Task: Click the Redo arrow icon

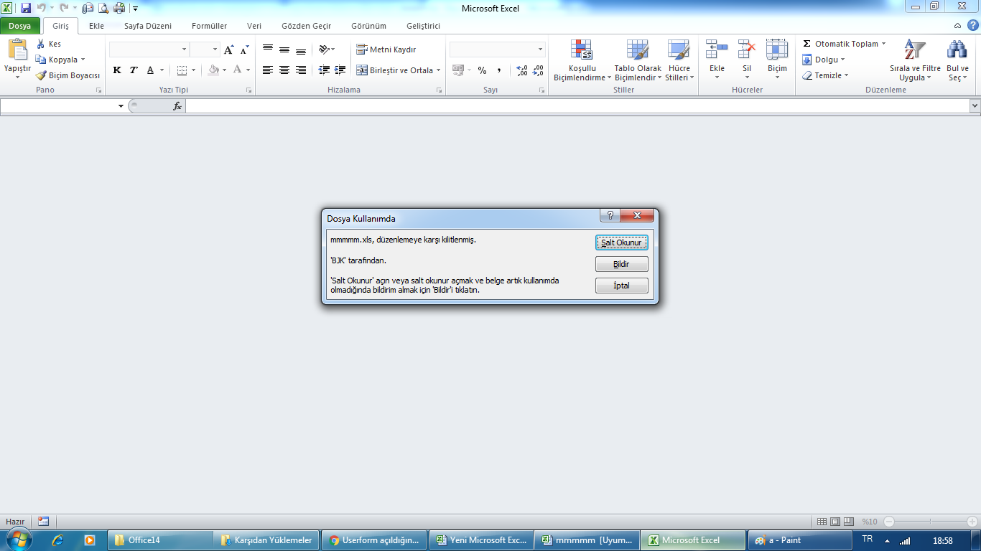Action: coord(63,9)
